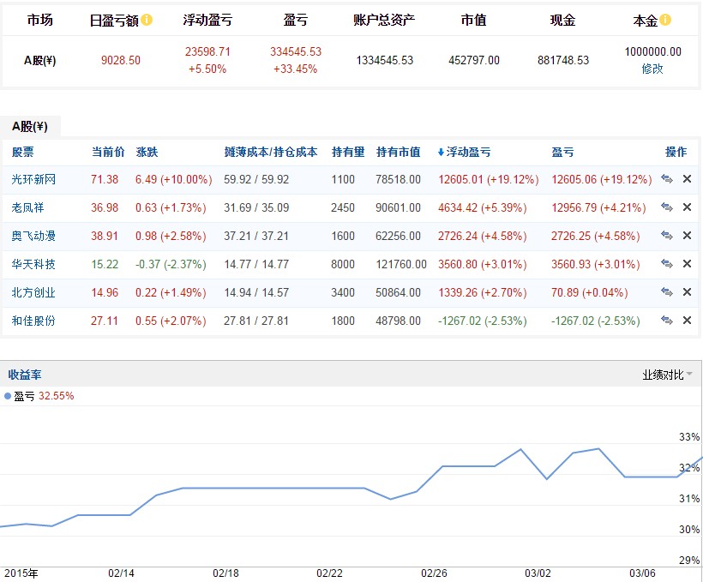The height and width of the screenshot is (582, 703).
Task: Open stock link 奥飞动漫
Action: coord(33,236)
